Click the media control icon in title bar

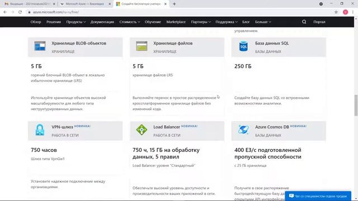point(321,4)
